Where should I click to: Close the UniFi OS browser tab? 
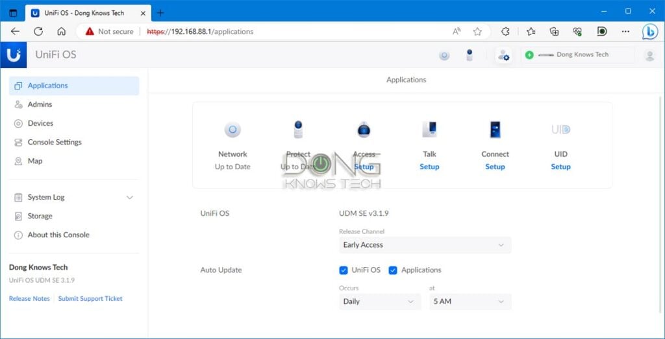144,13
